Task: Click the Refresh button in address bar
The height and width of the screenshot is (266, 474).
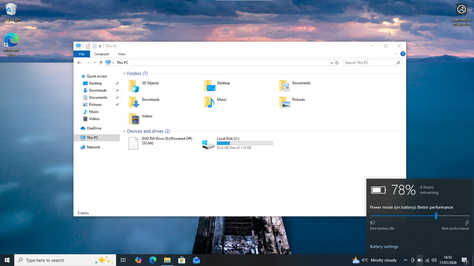Action: [x=337, y=63]
